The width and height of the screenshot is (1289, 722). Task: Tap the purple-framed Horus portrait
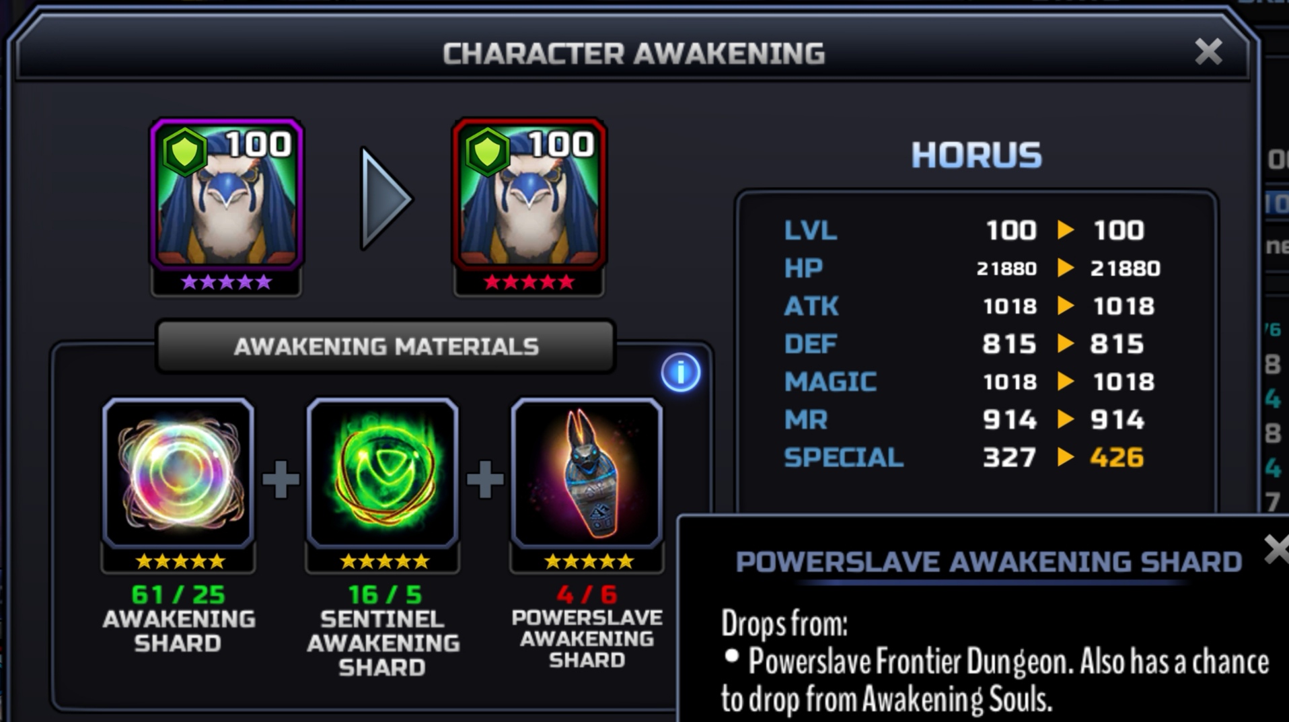227,194
